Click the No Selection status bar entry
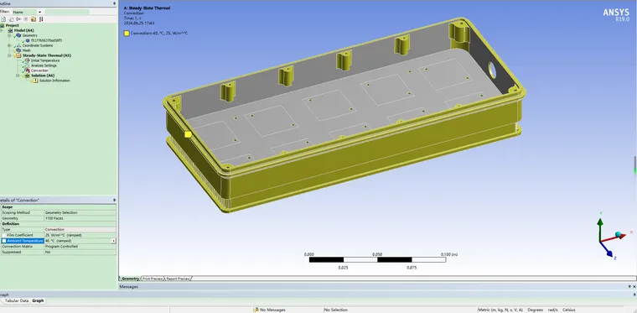 [335, 310]
